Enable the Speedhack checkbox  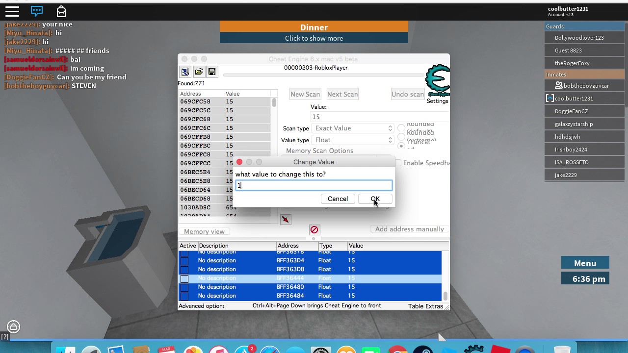click(x=398, y=163)
